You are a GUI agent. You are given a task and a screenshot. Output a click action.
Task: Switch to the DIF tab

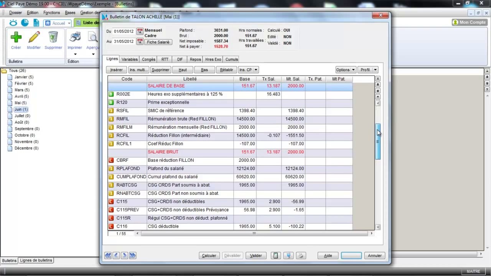click(180, 59)
